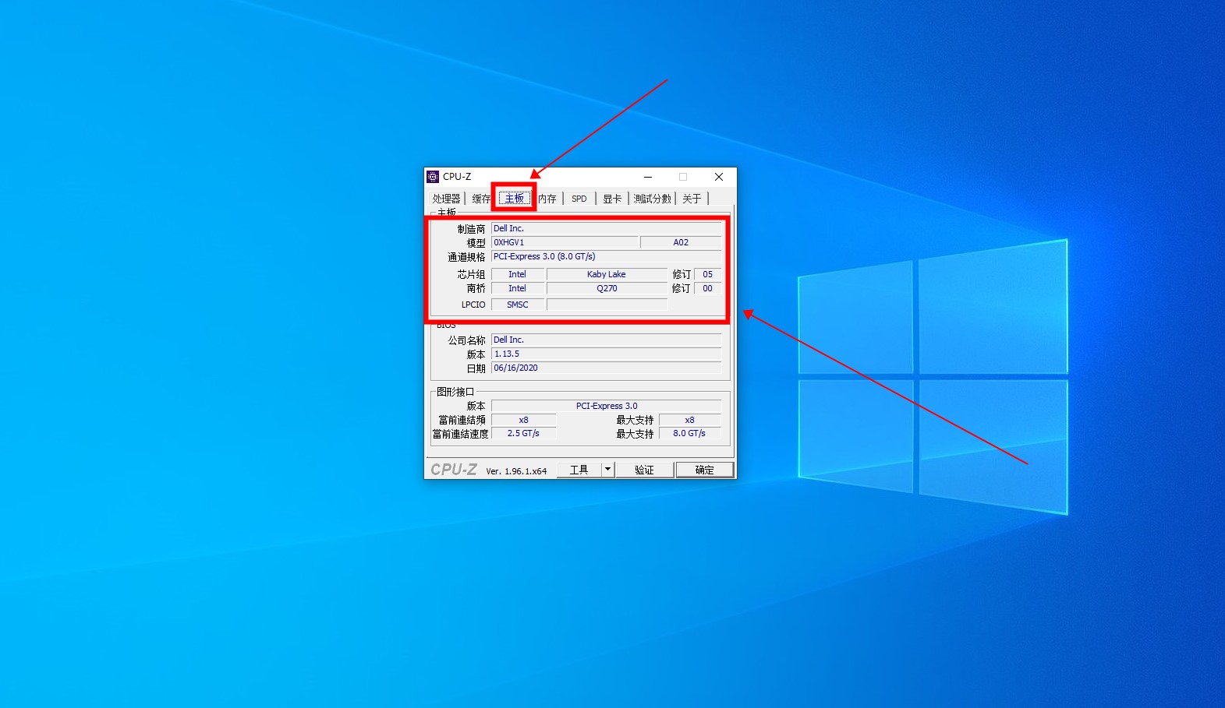
Task: Click the max supported width x8 value
Action: [689, 420]
